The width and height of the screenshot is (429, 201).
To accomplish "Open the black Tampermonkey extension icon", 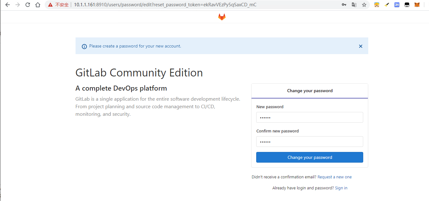I will 407,5.
